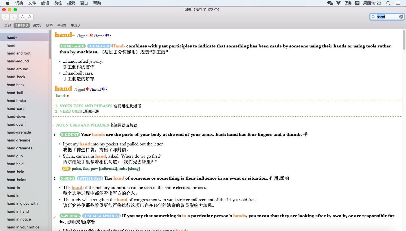The width and height of the screenshot is (406, 231).
Task: Go back with the left arrow toolbar button
Action: click(6, 17)
